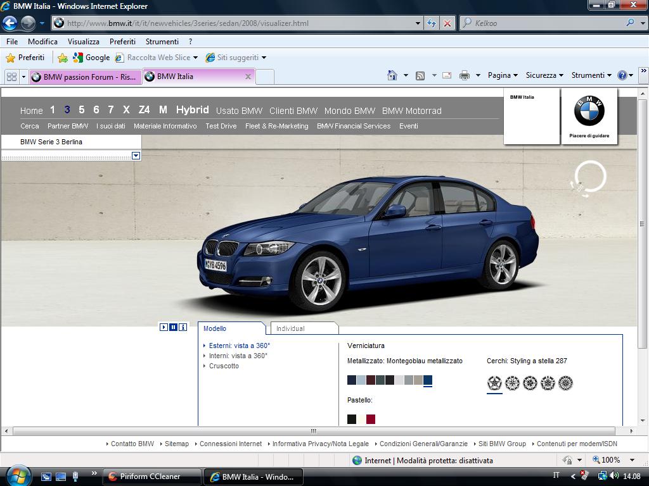Open the Quick Tabs grid icon
This screenshot has height=486, width=649.
click(11, 77)
